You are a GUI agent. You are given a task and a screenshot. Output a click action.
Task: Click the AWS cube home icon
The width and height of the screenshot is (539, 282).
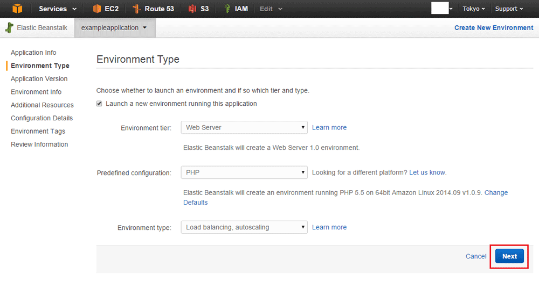click(17, 9)
